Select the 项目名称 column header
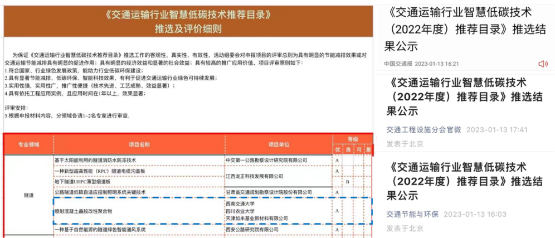This screenshot has height=238, width=555. pyautogui.click(x=138, y=144)
